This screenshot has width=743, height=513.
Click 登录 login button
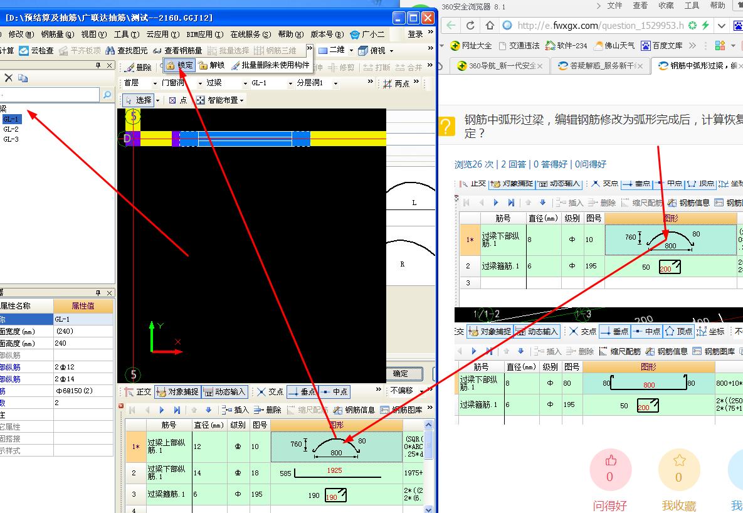415,34
